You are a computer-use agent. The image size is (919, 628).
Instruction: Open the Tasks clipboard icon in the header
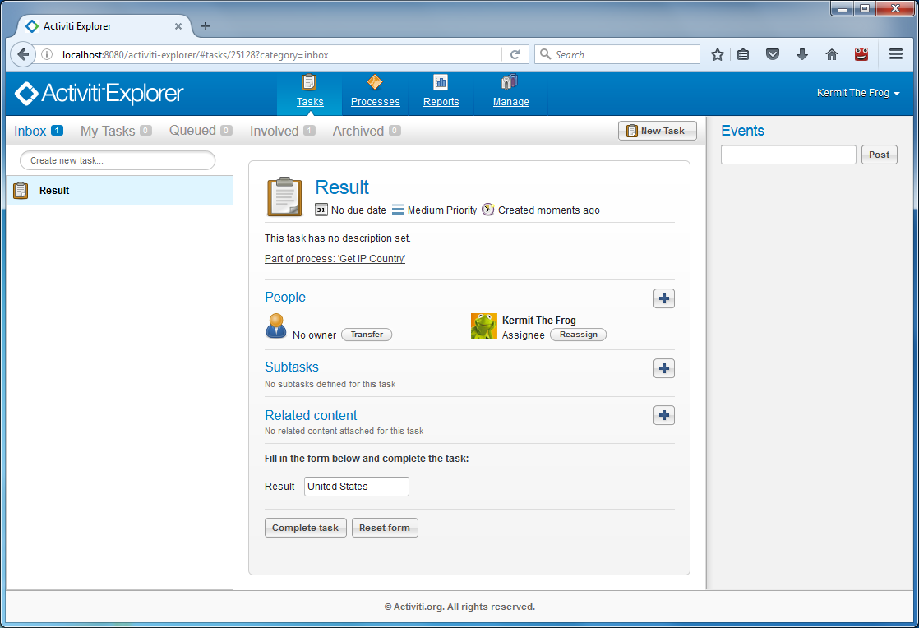click(x=309, y=83)
